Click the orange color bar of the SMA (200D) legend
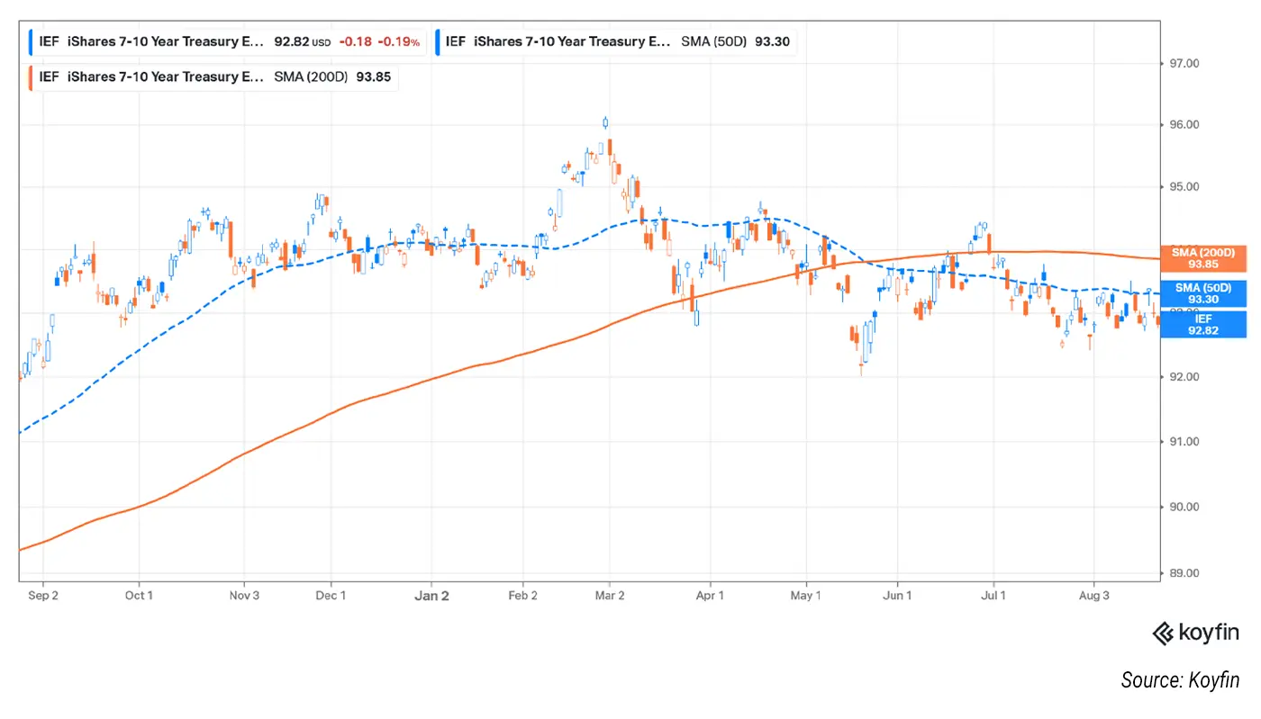The image size is (1261, 719). (x=32, y=77)
